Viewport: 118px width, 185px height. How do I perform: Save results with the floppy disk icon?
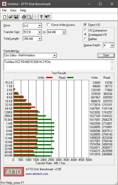(x=16, y=17)
